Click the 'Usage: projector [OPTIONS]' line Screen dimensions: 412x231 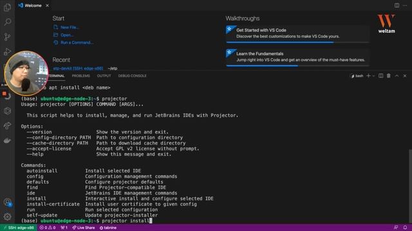pos(82,104)
